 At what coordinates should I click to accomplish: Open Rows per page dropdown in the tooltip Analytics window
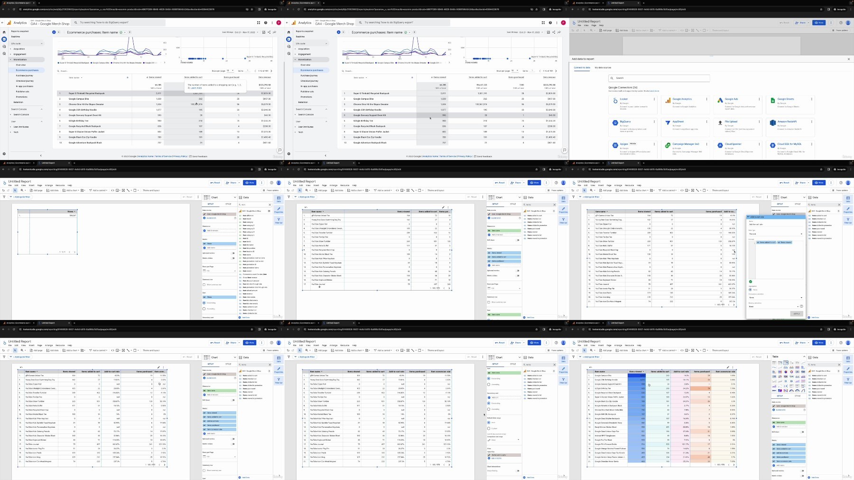230,70
